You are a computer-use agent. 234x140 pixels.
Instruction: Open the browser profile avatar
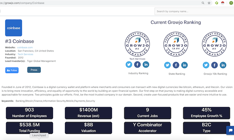coord(231,3)
